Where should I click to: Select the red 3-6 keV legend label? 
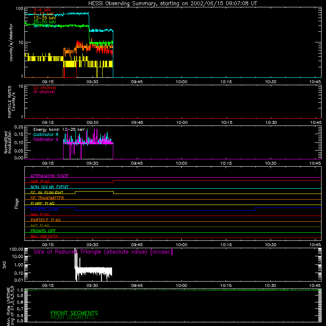click(x=42, y=10)
